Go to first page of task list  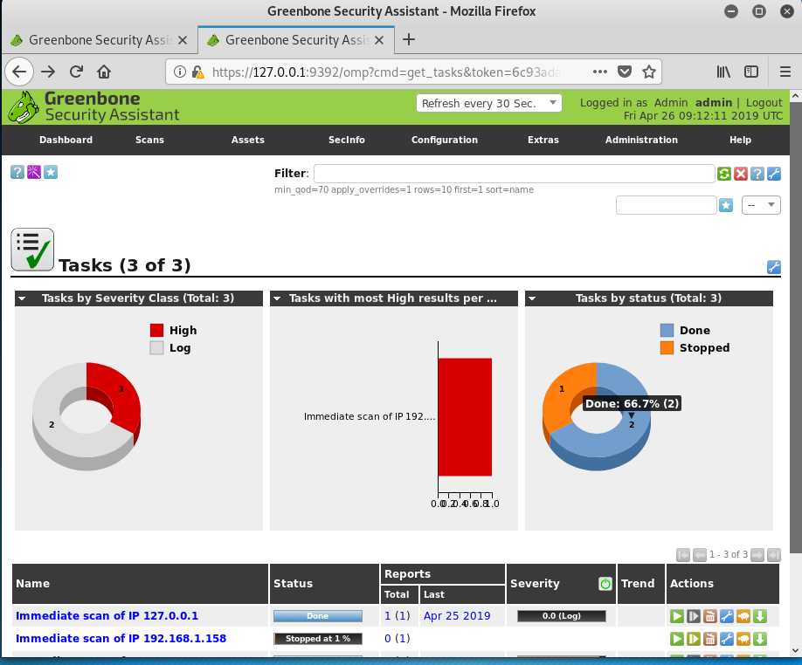683,555
